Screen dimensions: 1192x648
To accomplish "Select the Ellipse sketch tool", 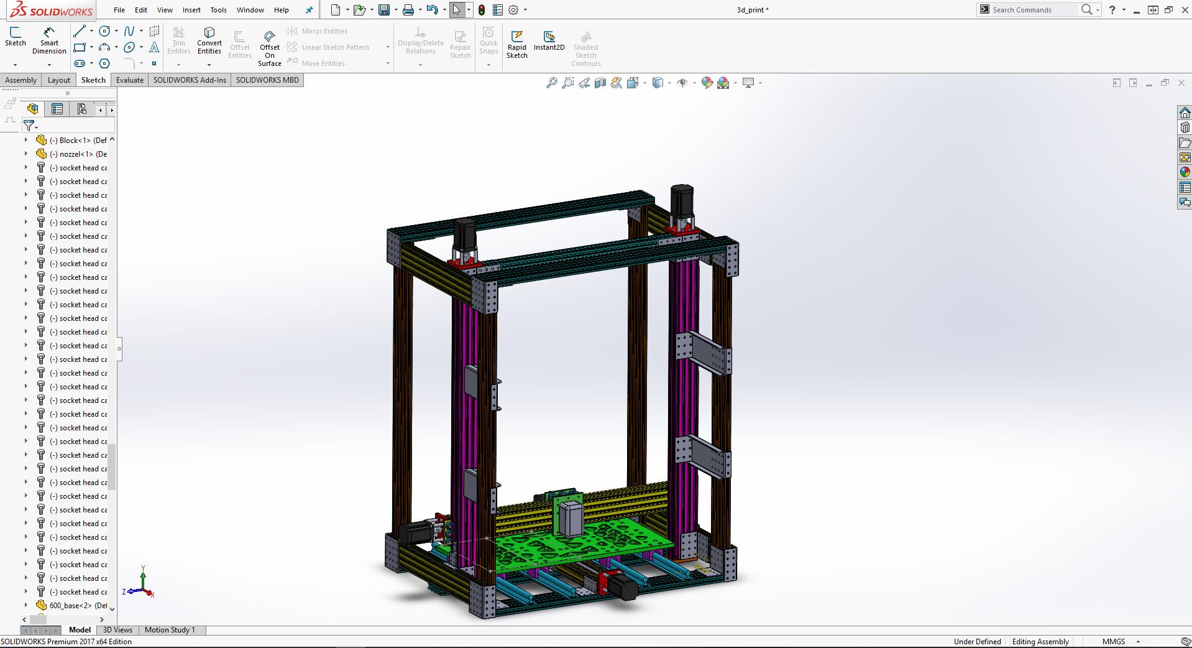I will click(129, 47).
